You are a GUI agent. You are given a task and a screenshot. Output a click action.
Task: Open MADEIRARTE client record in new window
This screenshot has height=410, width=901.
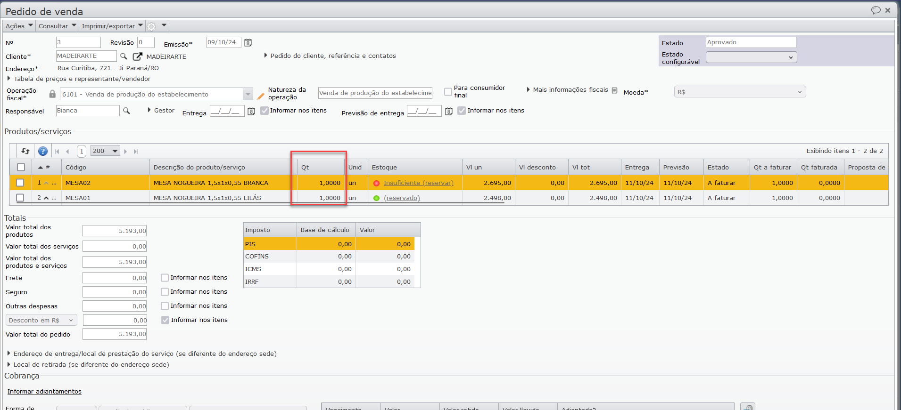[137, 56]
